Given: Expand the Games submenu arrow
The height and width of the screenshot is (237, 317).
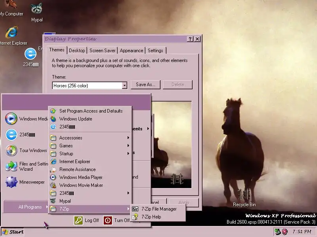Looking at the screenshot, I should point(128,145).
